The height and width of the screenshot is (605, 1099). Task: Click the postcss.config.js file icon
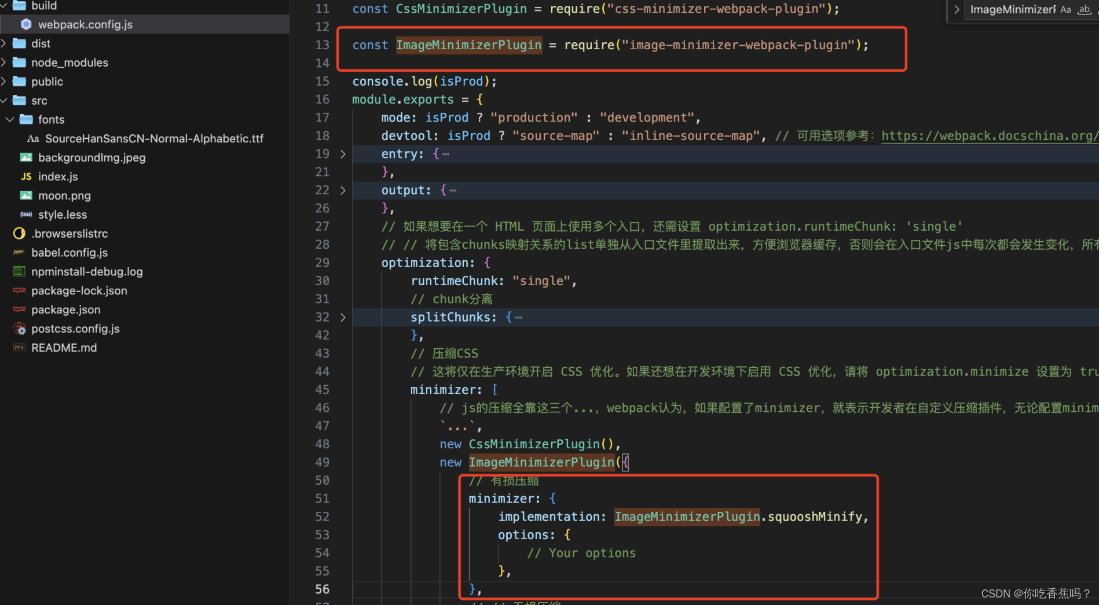coord(20,329)
